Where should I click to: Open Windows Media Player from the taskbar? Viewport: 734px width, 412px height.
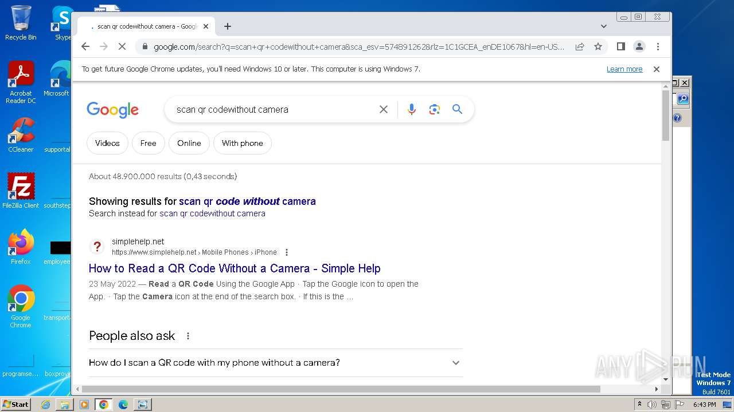coord(84,405)
